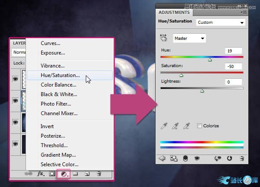The image size is (260, 187).
Task: Click reset to adjustment defaults icon
Action: click(230, 158)
